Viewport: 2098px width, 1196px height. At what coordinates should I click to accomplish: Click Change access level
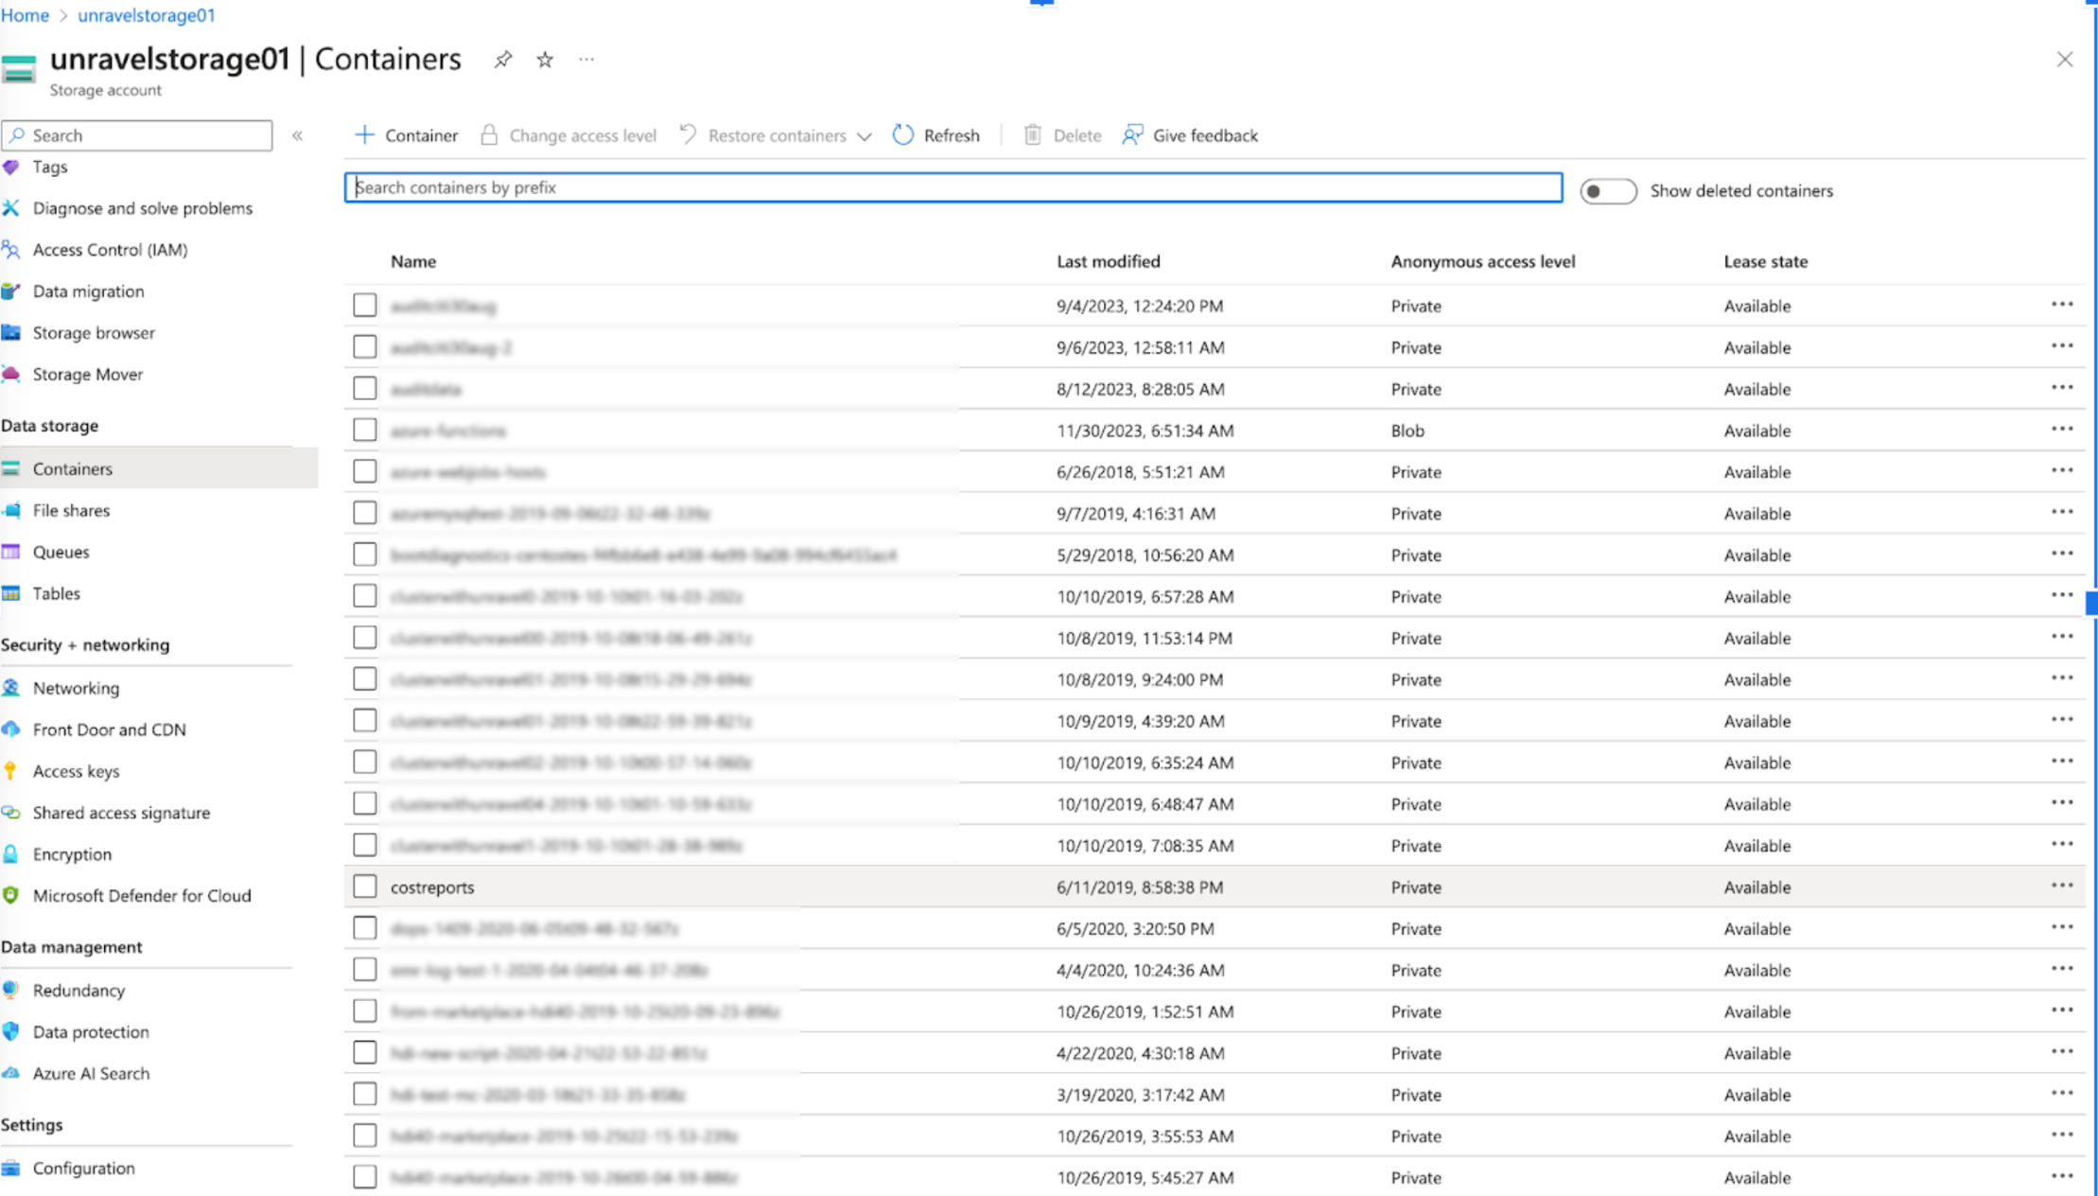pyautogui.click(x=568, y=135)
